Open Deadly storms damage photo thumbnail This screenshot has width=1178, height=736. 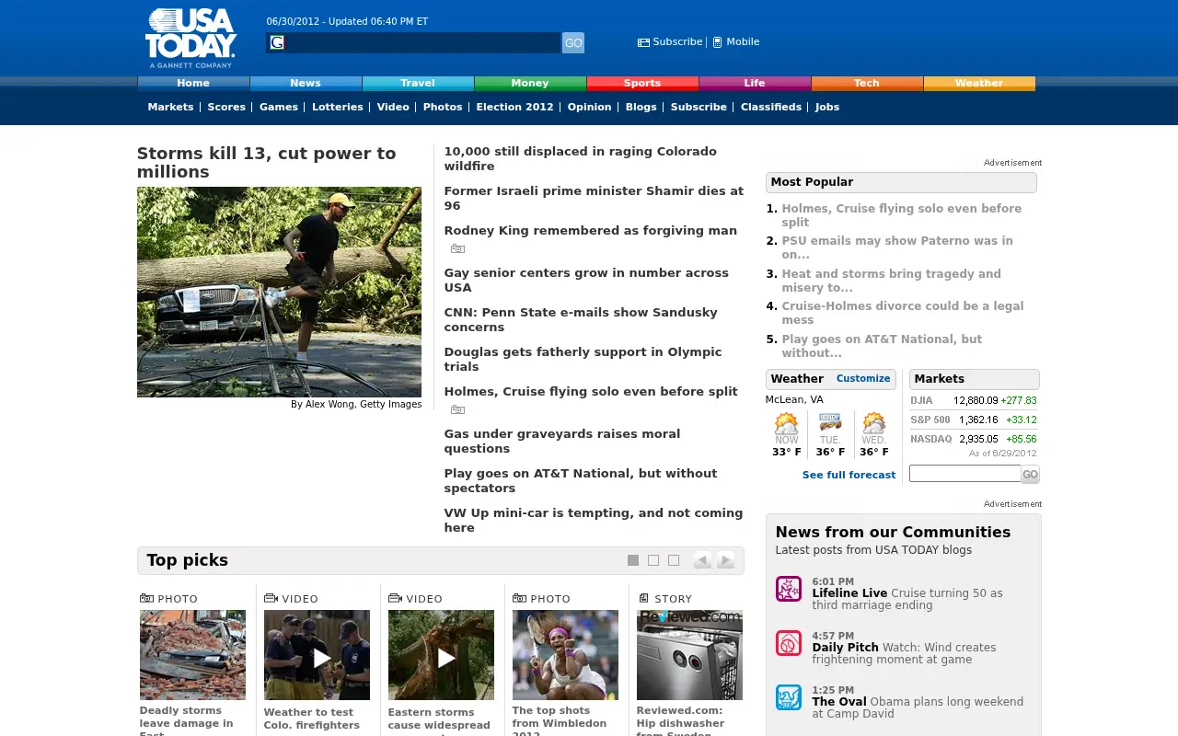coord(192,655)
